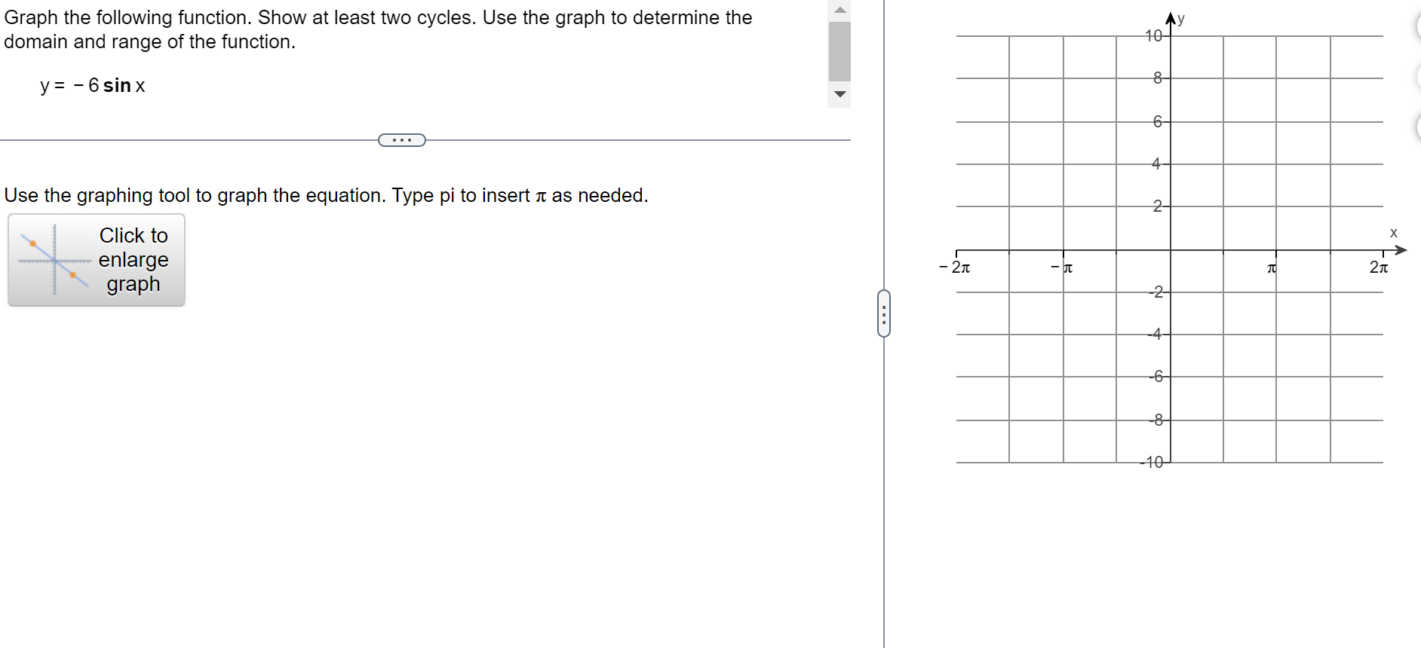Select the equation y = -6 sin x
The image size is (1421, 648).
pyautogui.click(x=92, y=86)
